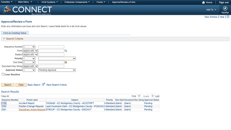This screenshot has height=130, width=231.
Task: Click the Clear button
Action: [x=21, y=85]
